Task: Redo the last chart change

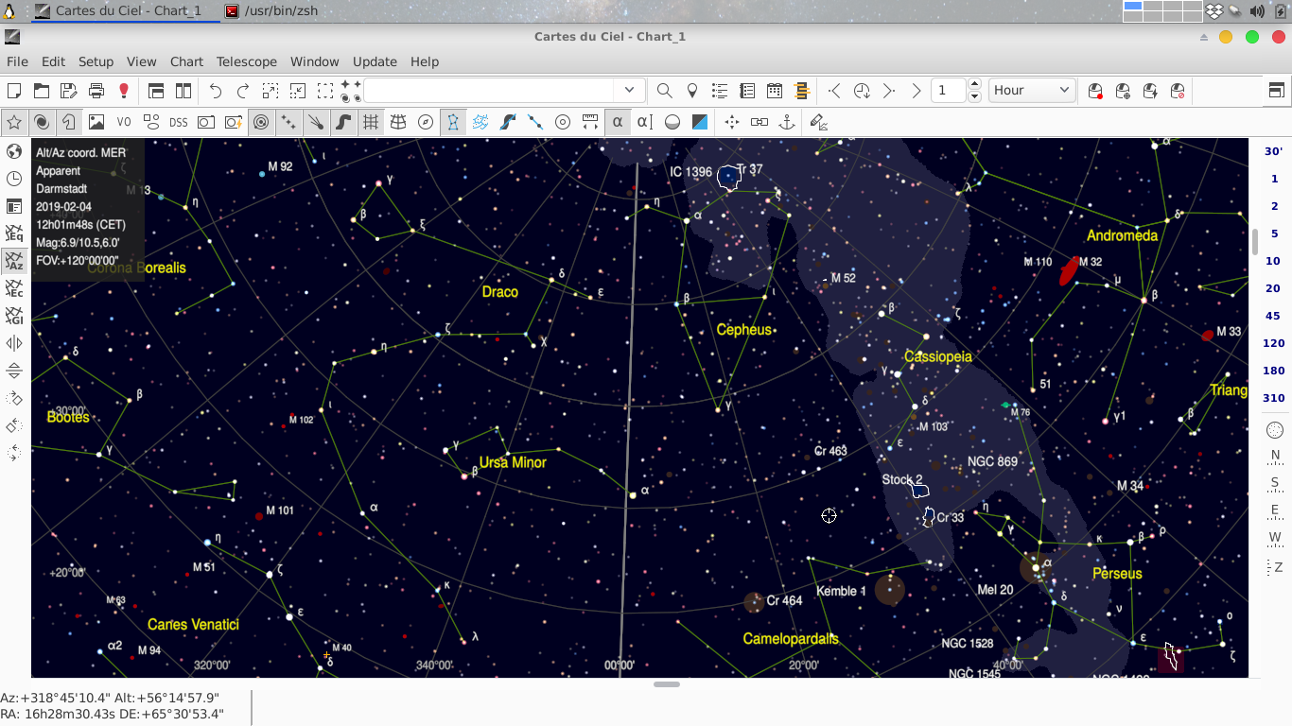Action: (x=243, y=91)
